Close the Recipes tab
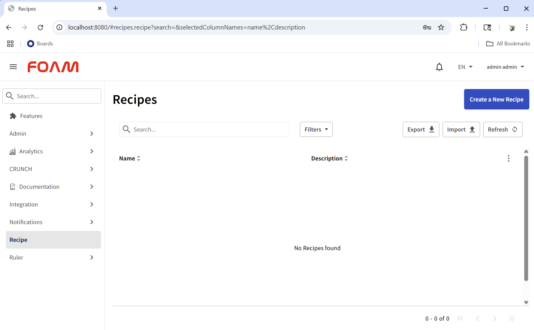 (100, 8)
